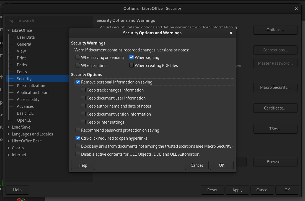This screenshot has width=305, height=201.
Task: Uncheck Remove personal information on saving
Action: (78, 82)
